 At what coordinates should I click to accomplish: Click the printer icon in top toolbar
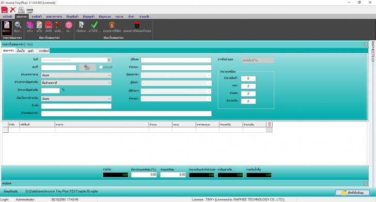coord(30,10)
